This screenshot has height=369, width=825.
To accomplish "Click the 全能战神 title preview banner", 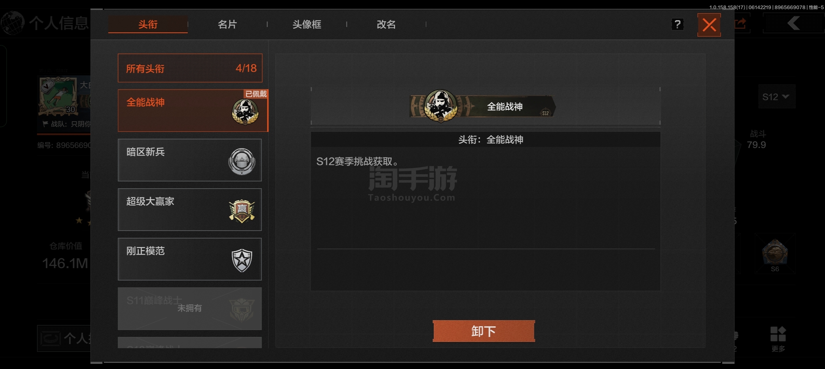I will pyautogui.click(x=482, y=106).
